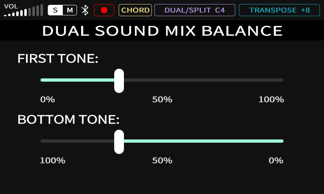This screenshot has height=194, width=324.
Task: Select S (stereo) in the S/M switch
Action: pyautogui.click(x=55, y=10)
